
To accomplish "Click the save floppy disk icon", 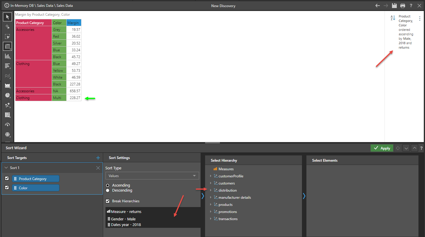I will click(394, 6).
